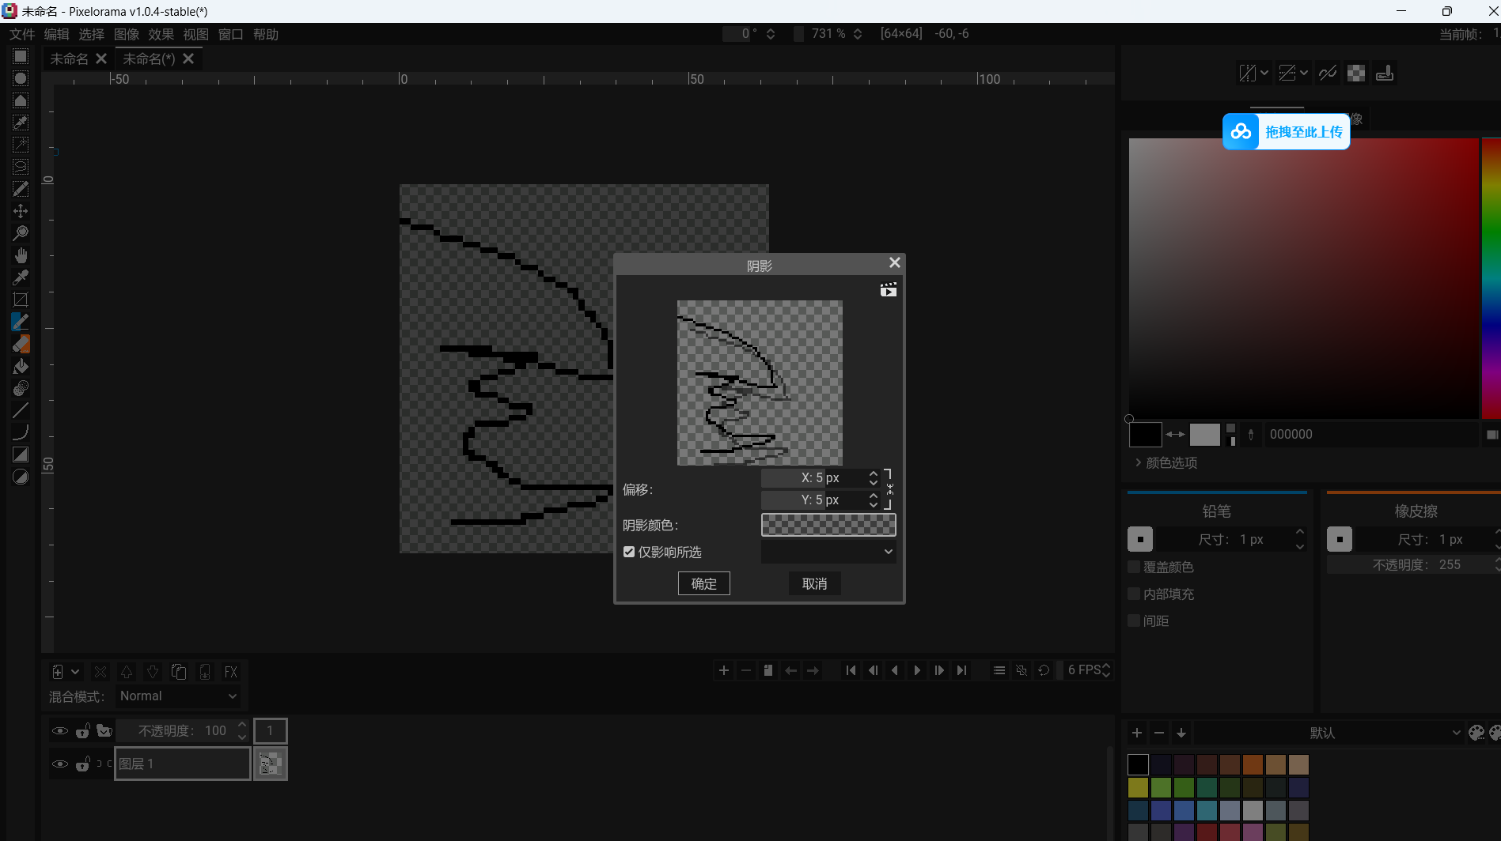
Task: Jump to the last frame
Action: pyautogui.click(x=961, y=670)
